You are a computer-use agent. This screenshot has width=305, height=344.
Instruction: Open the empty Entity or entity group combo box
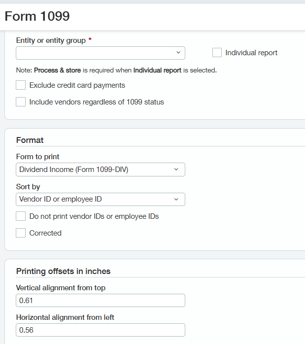[x=94, y=53]
